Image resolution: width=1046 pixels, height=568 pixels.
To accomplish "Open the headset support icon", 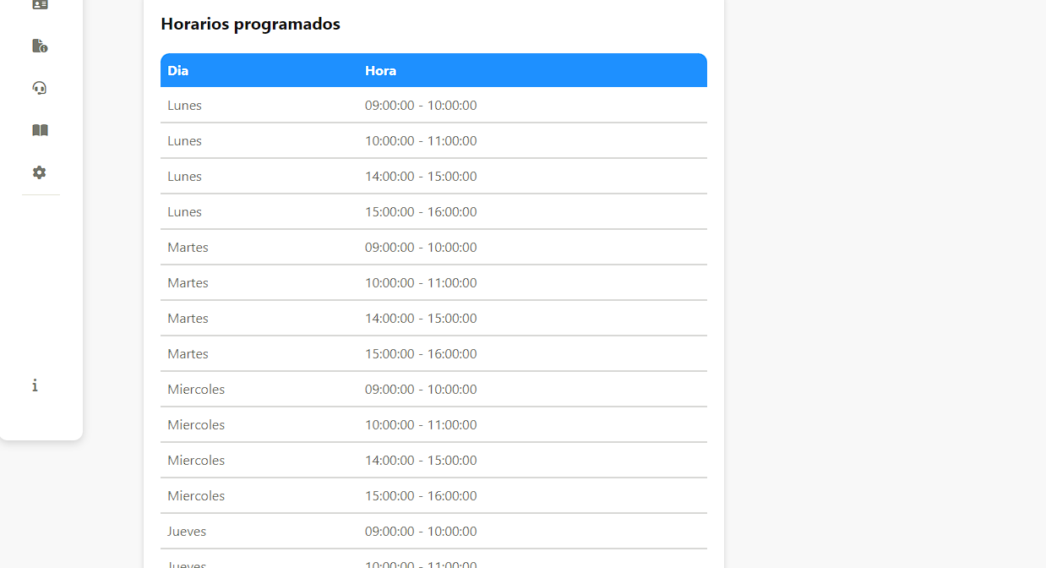I will [x=40, y=88].
